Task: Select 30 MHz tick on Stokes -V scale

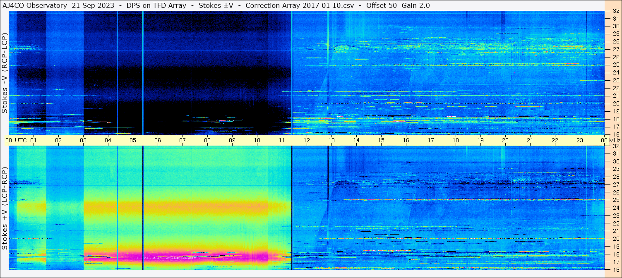Action: tap(615, 26)
